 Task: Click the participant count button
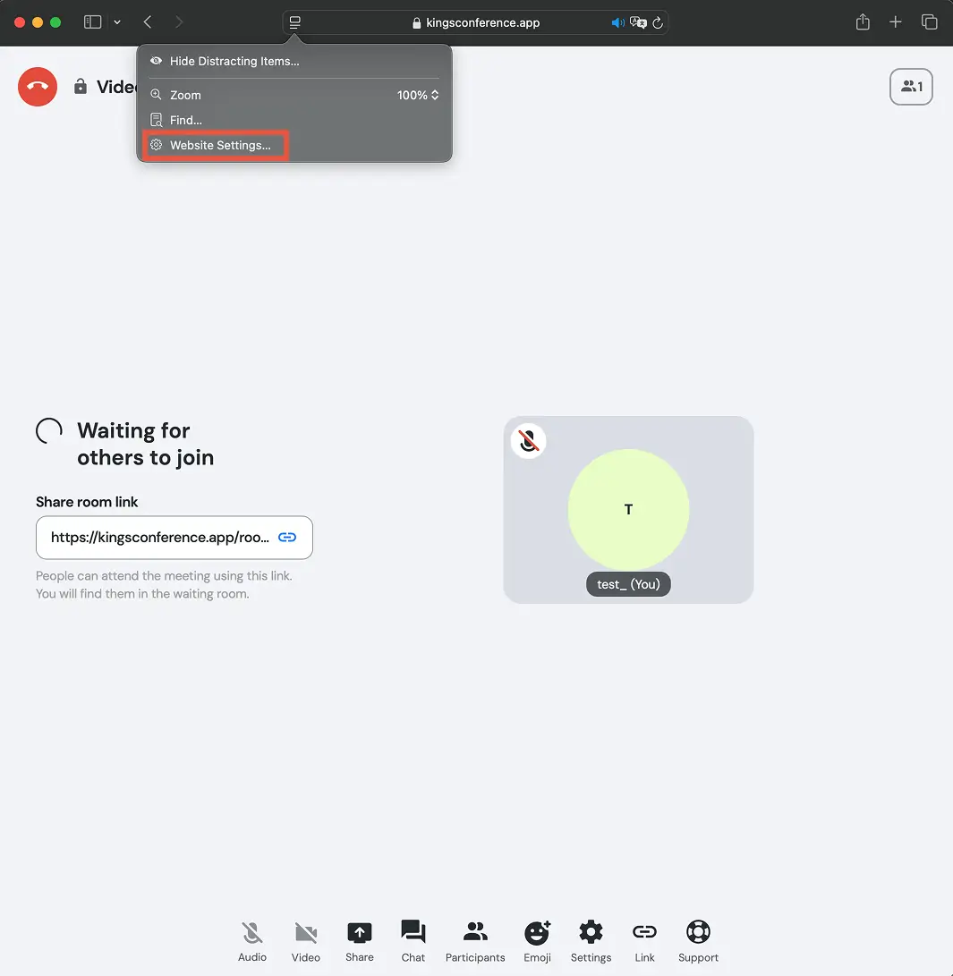(x=911, y=87)
